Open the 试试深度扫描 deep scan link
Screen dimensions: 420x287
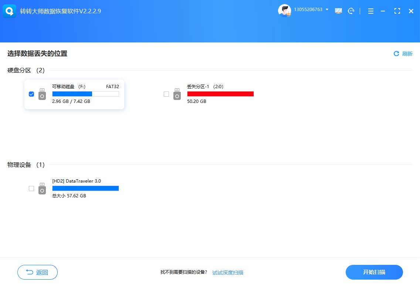point(228,273)
